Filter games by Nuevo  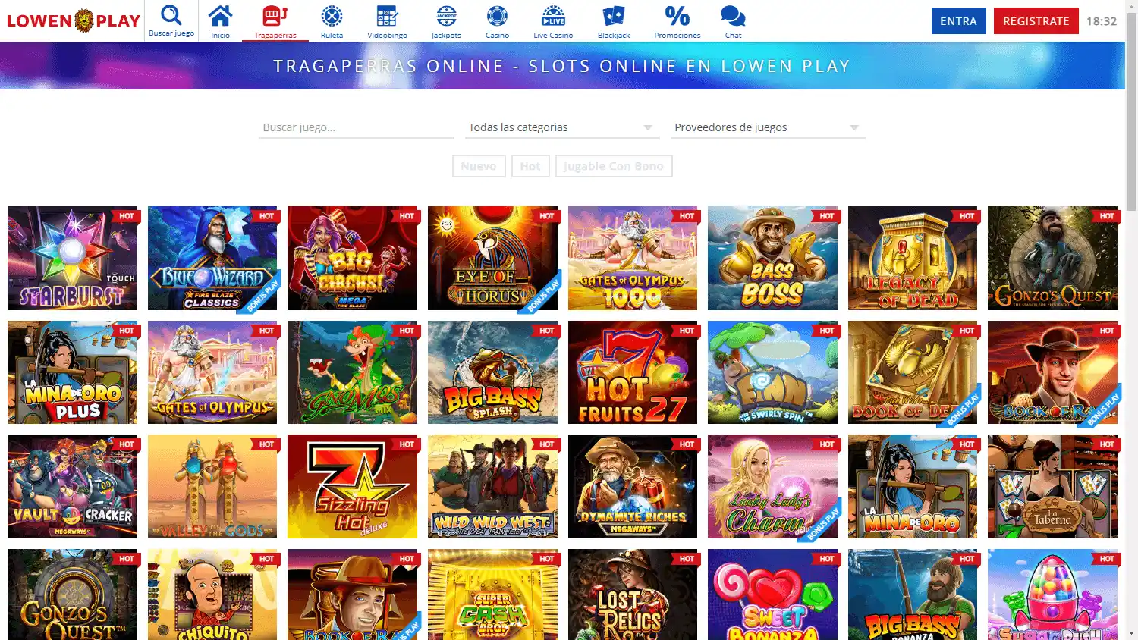coord(479,166)
